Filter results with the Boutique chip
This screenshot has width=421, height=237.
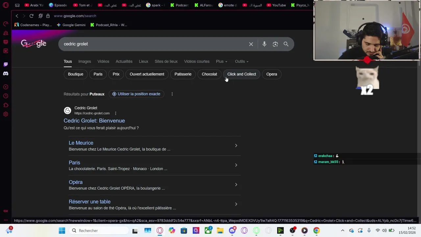click(76, 74)
